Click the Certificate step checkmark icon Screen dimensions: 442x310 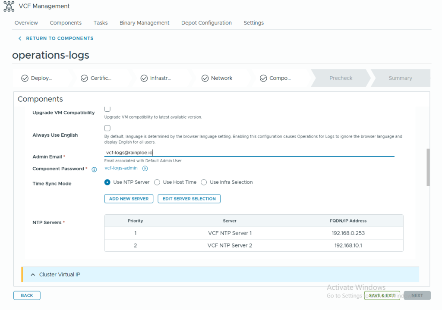(84, 78)
